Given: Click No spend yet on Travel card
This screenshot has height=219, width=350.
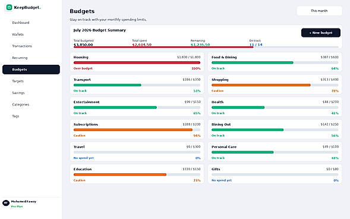Looking at the screenshot, I should [x=83, y=158].
